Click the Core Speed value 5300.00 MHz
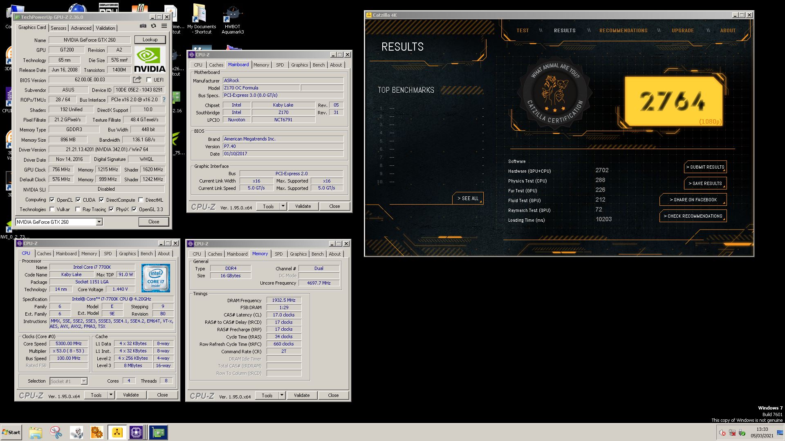Viewport: 785px width, 441px height. click(x=69, y=344)
